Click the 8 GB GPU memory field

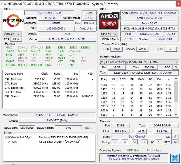[x=128, y=34]
